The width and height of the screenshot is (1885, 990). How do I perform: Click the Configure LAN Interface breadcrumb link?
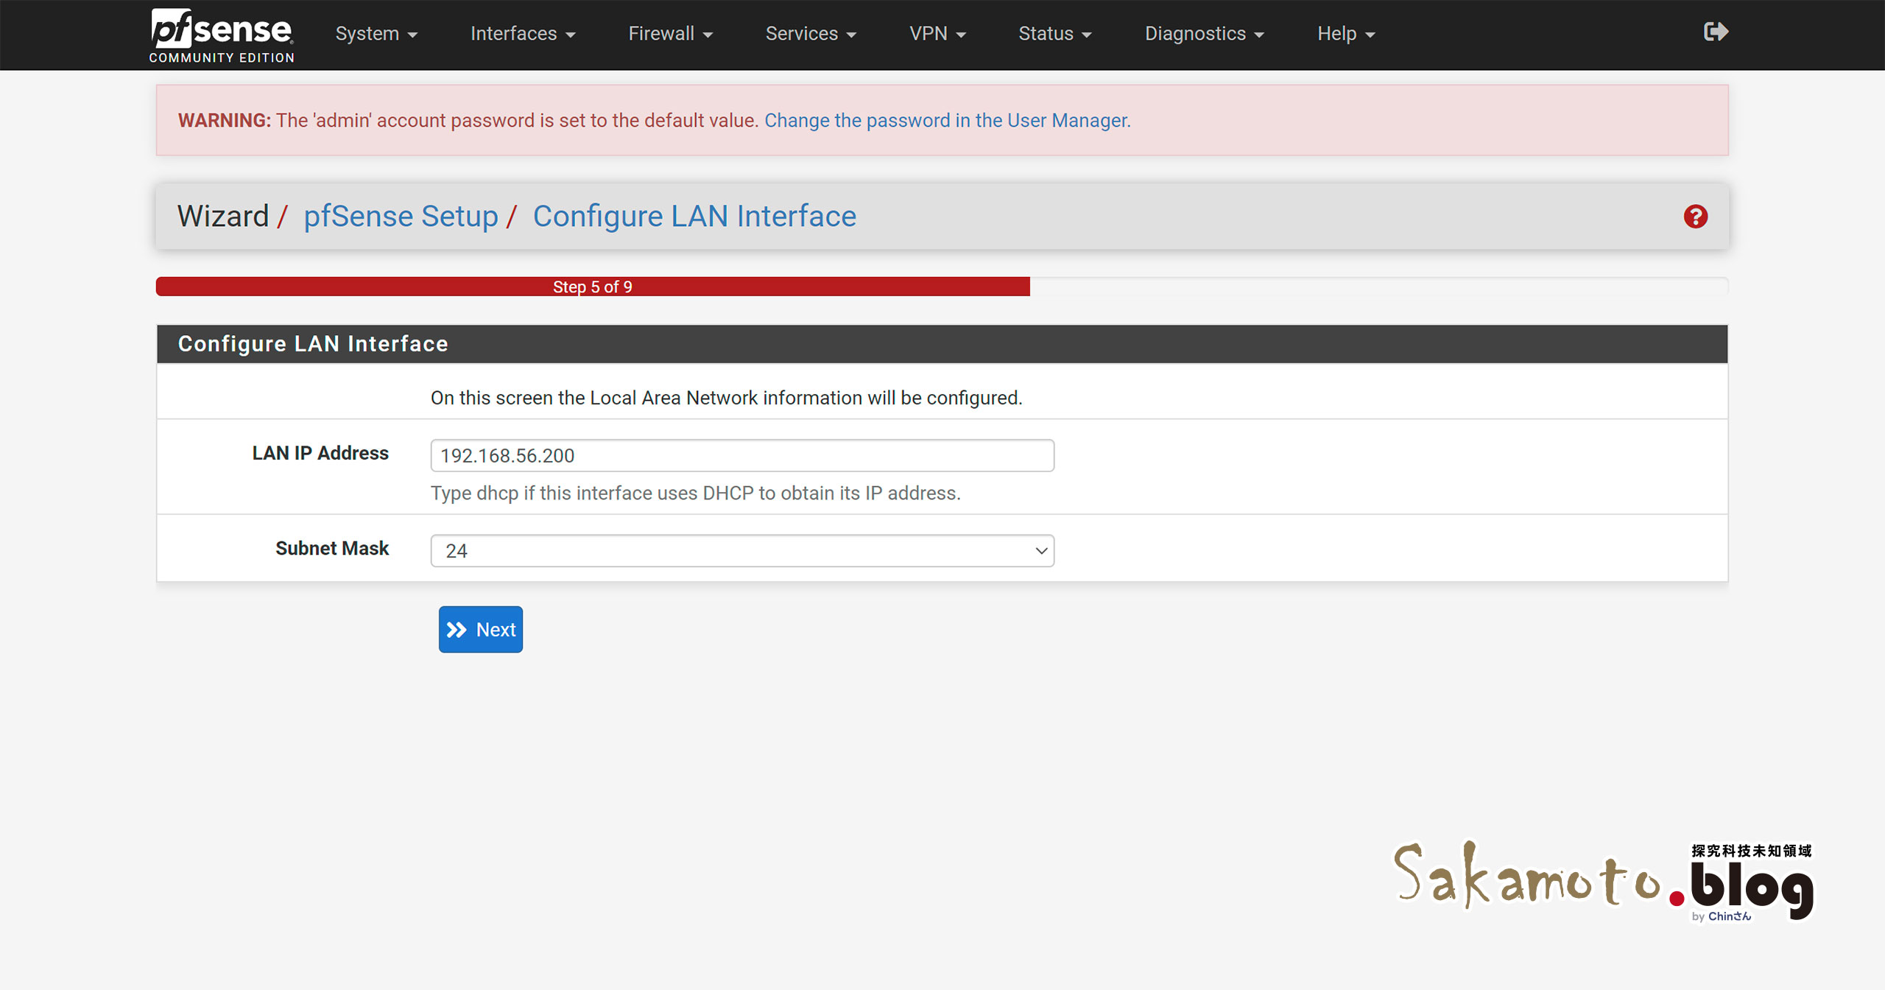694,217
